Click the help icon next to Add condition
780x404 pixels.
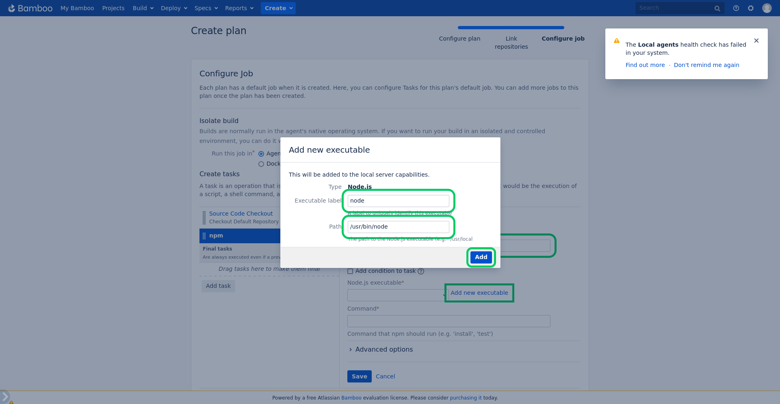(x=421, y=271)
